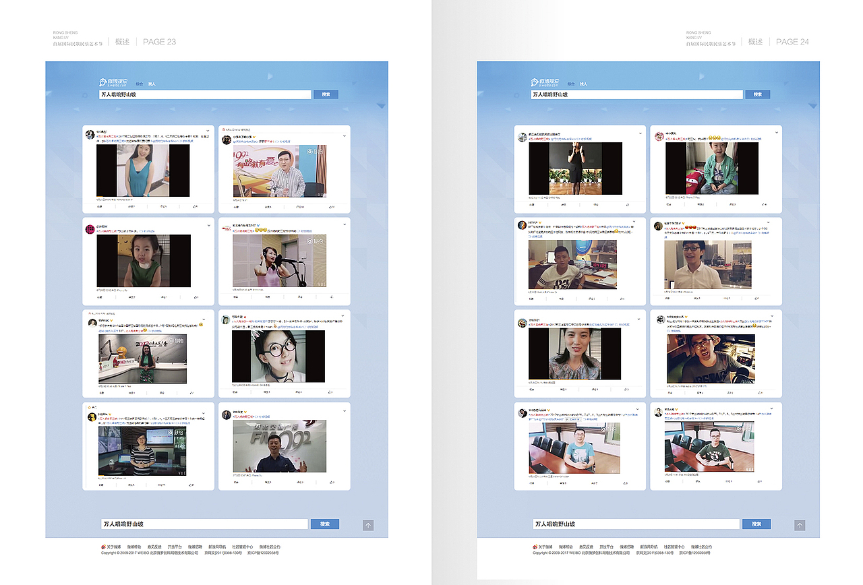Play the green T-shirt man conference table video
The height and width of the screenshot is (585, 863).
coord(709,447)
